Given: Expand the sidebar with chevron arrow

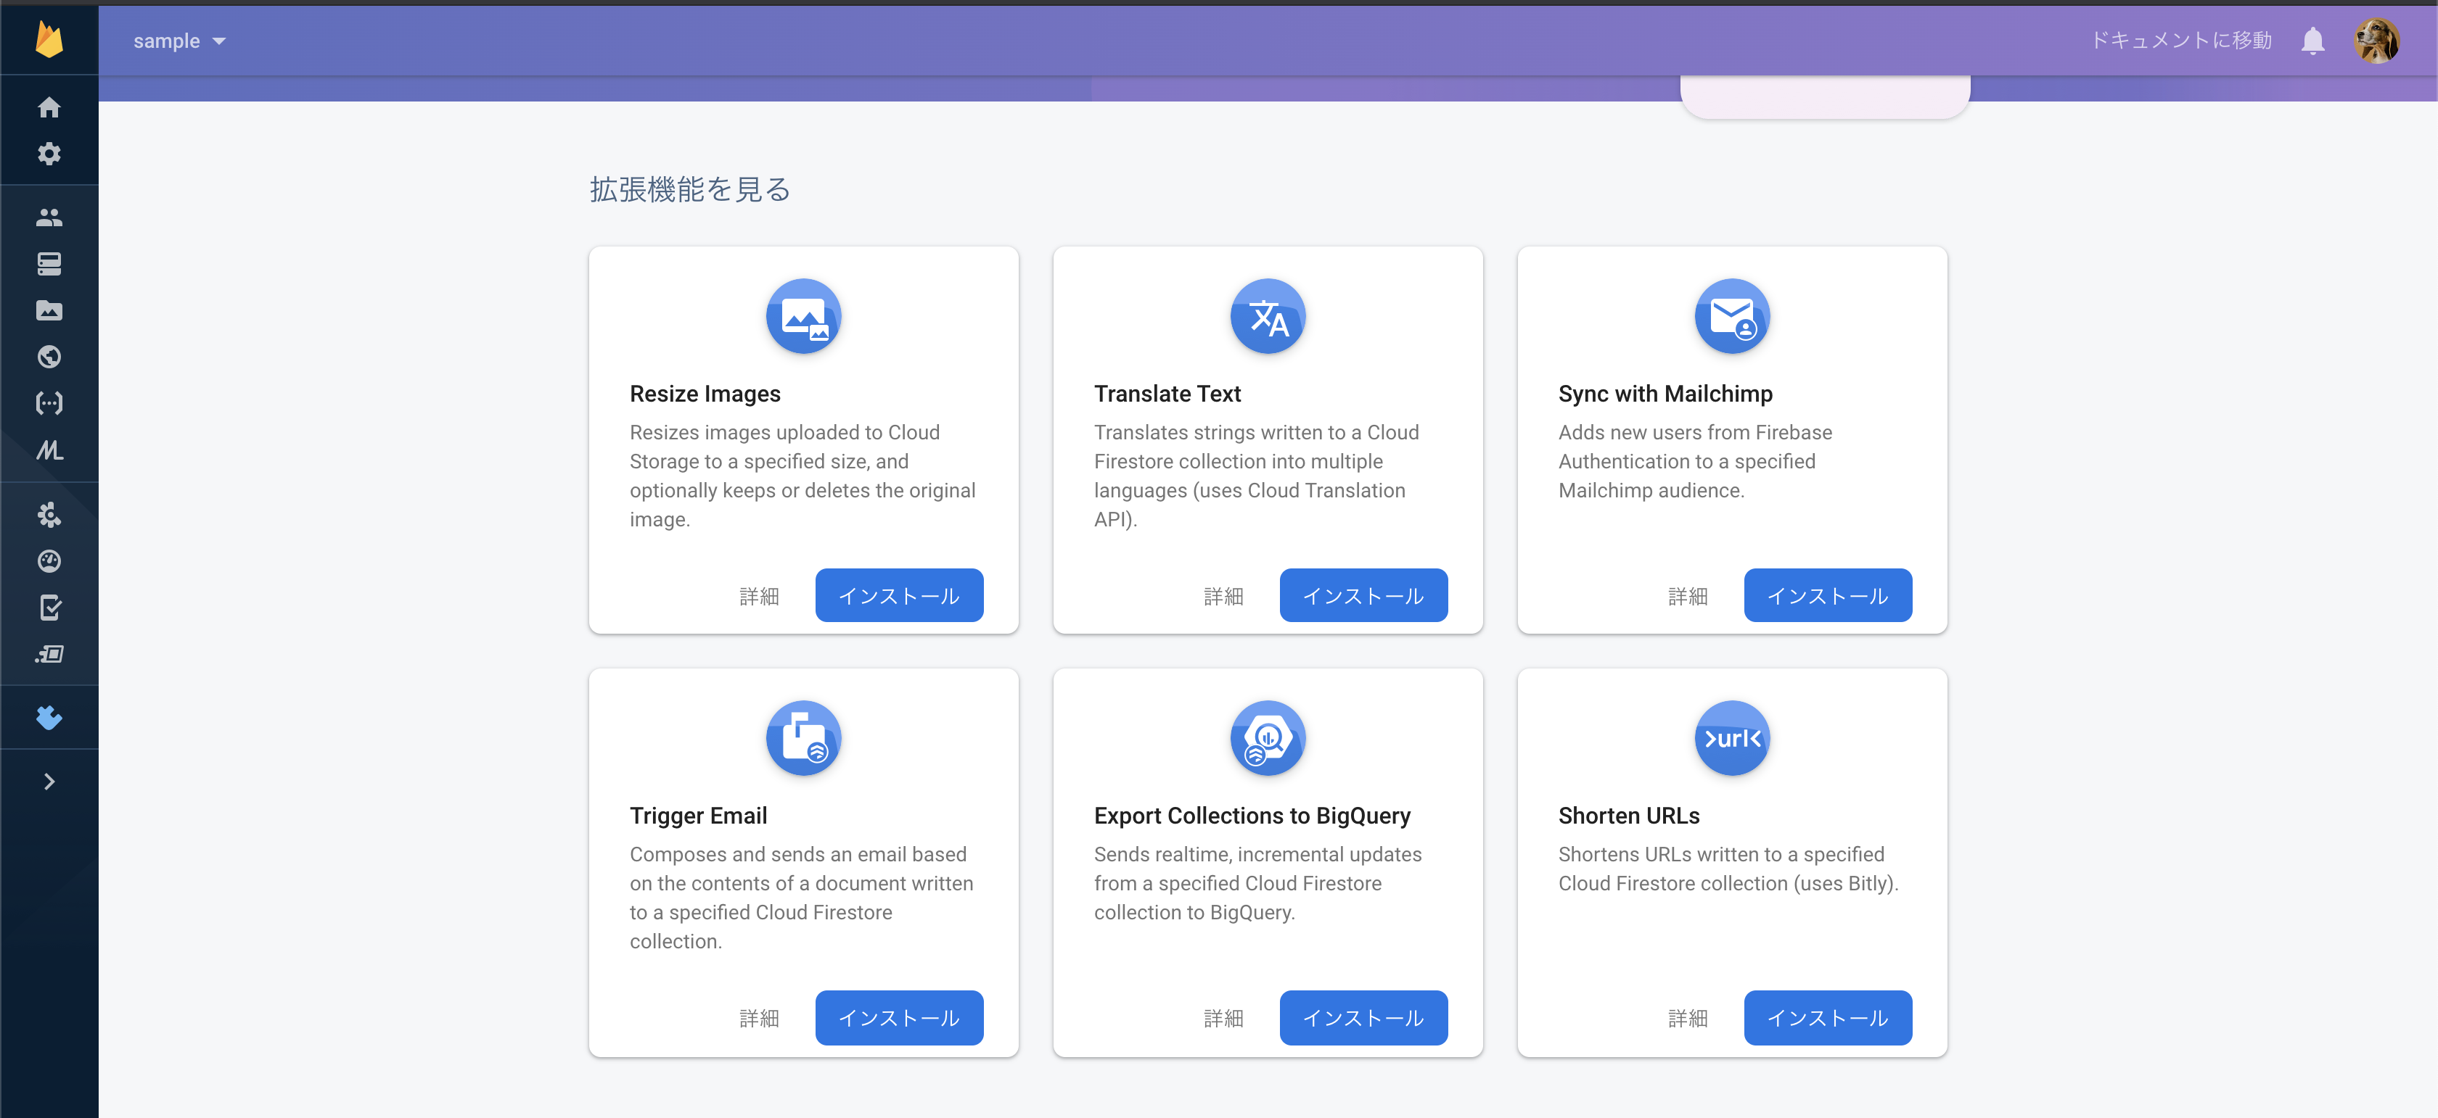Looking at the screenshot, I should (49, 782).
